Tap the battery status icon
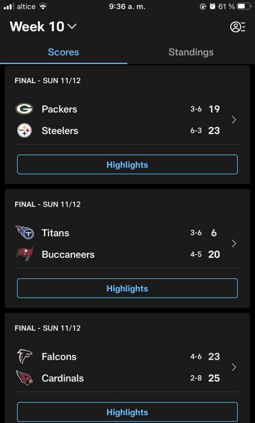This screenshot has height=423, width=255. point(244,7)
